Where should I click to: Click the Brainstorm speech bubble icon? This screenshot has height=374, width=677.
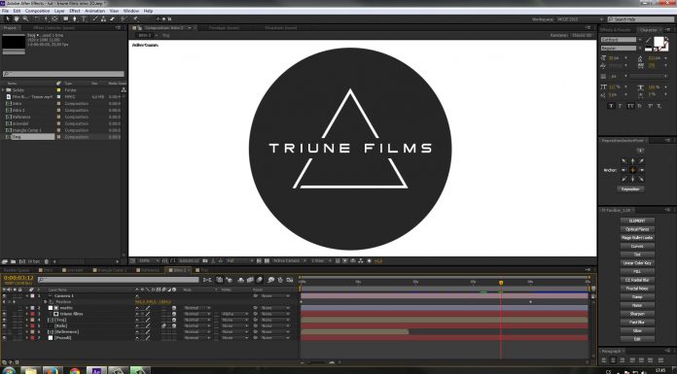click(x=270, y=280)
